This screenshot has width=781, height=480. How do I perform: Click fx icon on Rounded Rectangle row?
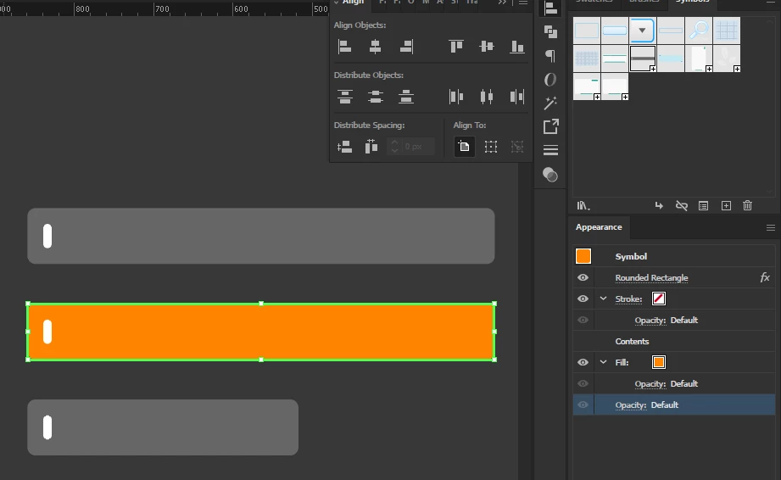point(765,277)
